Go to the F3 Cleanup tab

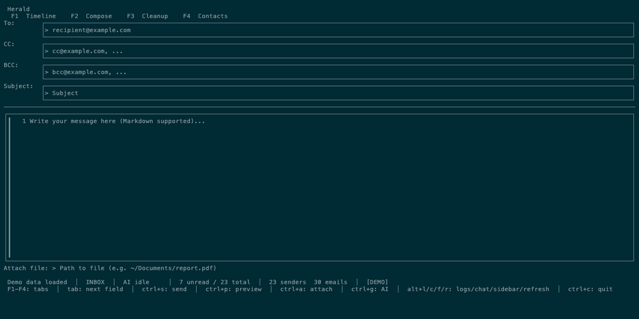[x=147, y=16]
